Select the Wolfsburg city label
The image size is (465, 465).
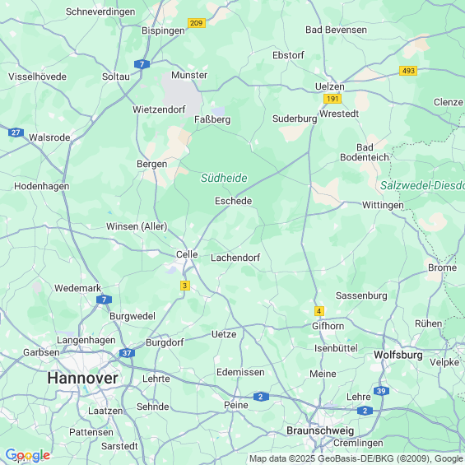[398, 355]
